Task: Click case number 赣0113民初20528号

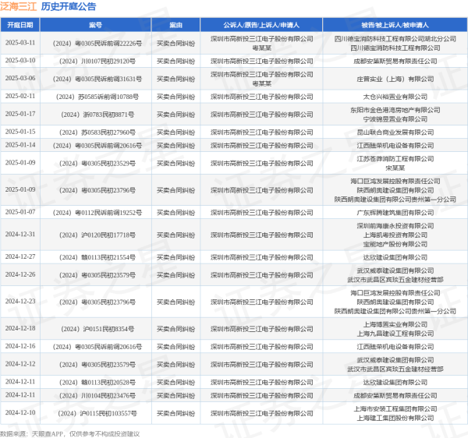Action: [97, 382]
